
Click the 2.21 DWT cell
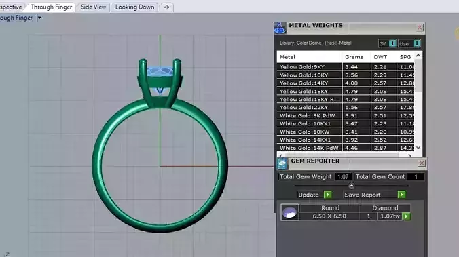click(384, 67)
